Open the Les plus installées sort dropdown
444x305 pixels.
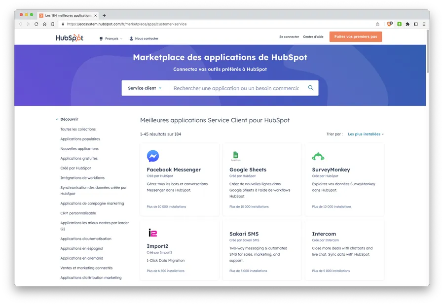366,134
